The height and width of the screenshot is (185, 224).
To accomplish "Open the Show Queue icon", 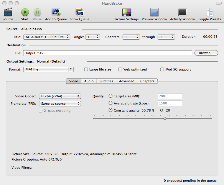I will point(79,12).
